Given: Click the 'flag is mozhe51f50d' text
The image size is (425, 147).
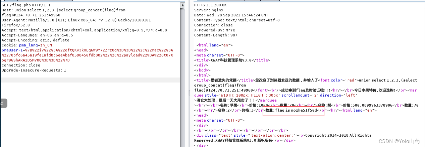Looking at the screenshot, I should (x=296, y=110).
